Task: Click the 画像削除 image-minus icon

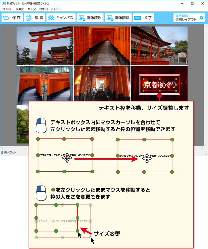Action: tap(110, 18)
